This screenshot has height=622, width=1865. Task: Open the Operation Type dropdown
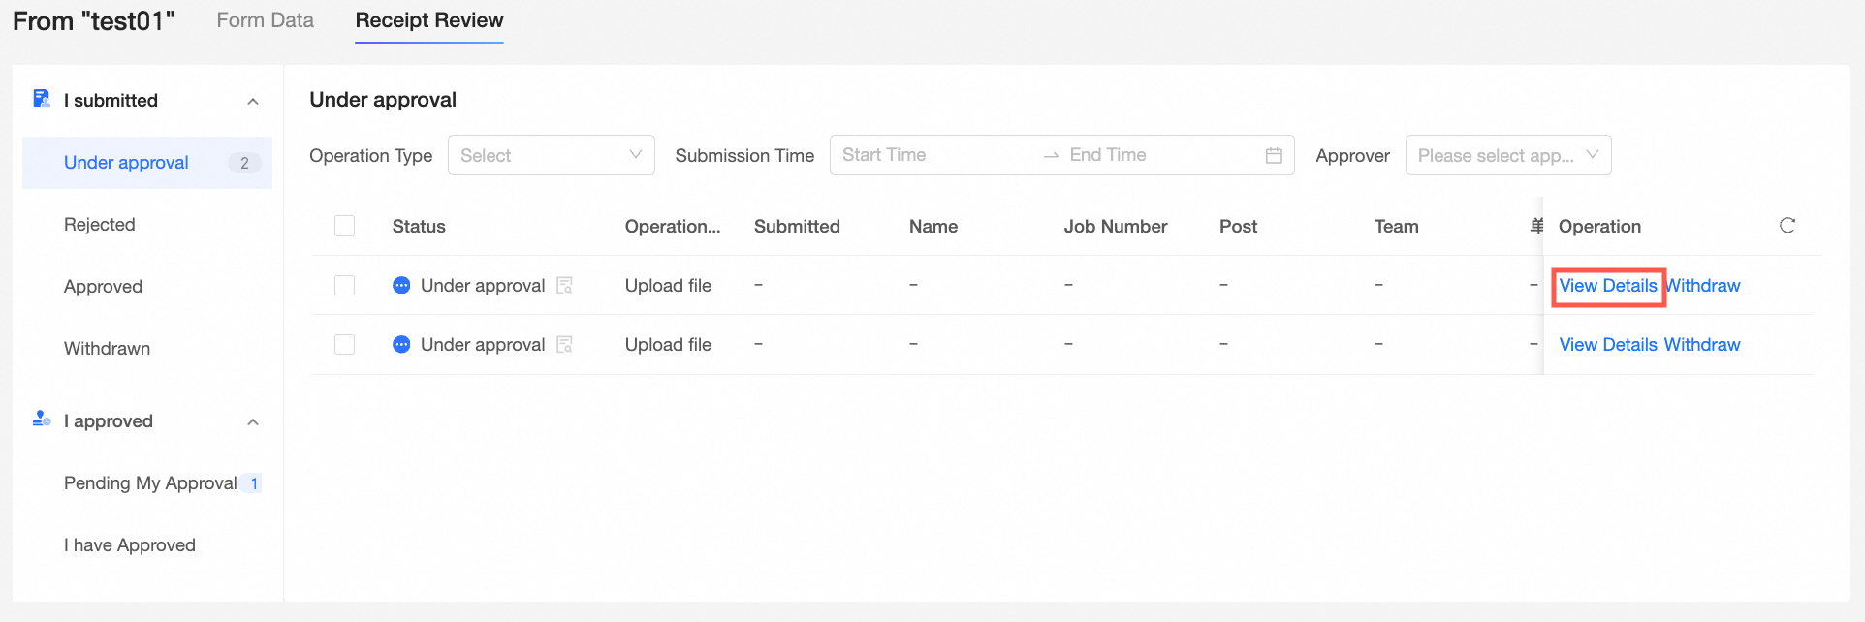click(551, 155)
